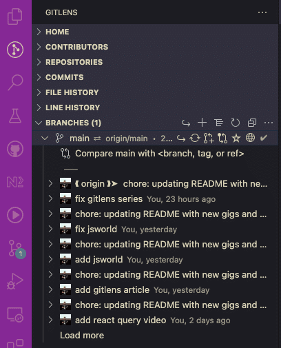Viewport: 281px width, 348px height.
Task: Star the main branch as favorite
Action: click(x=236, y=139)
